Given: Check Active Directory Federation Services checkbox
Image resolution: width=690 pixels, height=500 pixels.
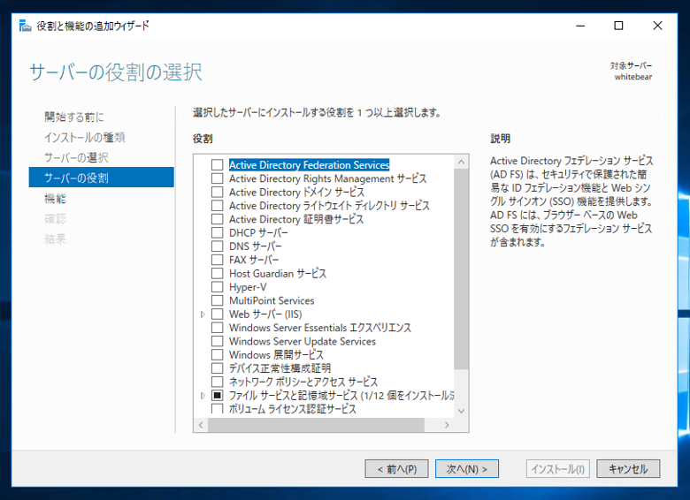Looking at the screenshot, I should pyautogui.click(x=217, y=165).
